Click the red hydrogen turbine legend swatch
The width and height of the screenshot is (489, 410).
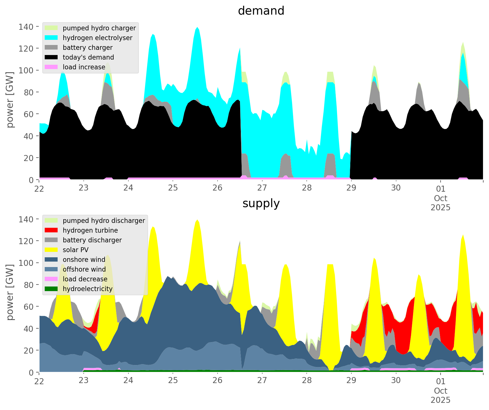(51, 230)
